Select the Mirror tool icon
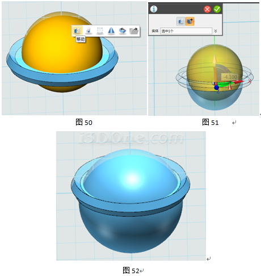 [111, 31]
